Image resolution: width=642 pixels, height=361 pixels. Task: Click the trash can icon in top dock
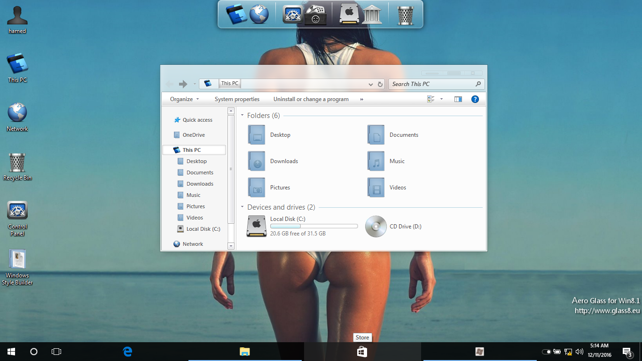coord(405,15)
